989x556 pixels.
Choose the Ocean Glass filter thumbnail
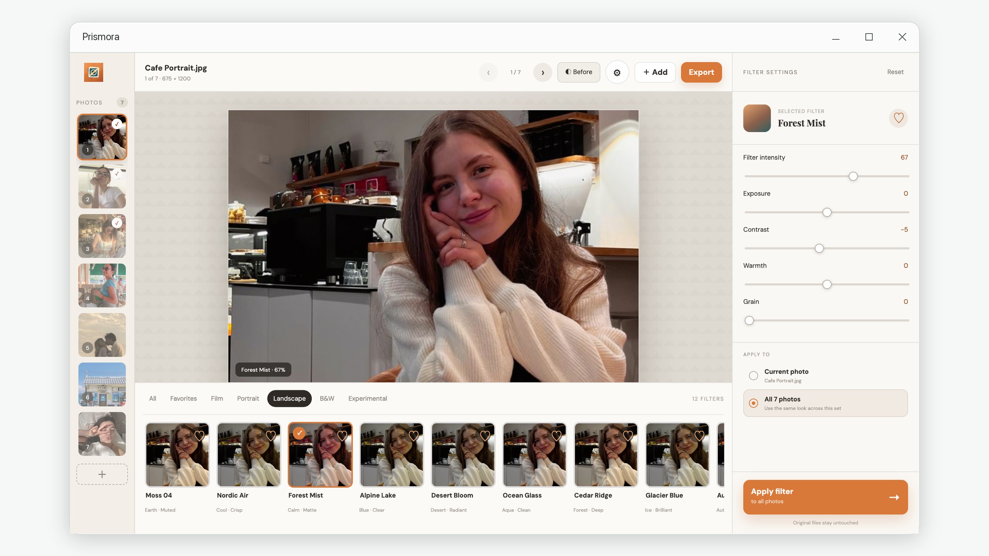[x=535, y=454]
